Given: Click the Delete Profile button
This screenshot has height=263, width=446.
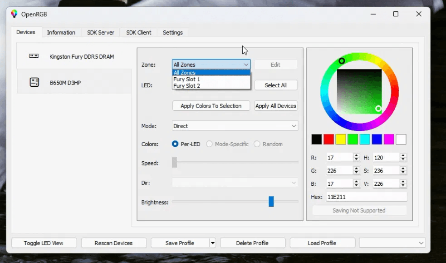Looking at the screenshot, I should [x=253, y=243].
